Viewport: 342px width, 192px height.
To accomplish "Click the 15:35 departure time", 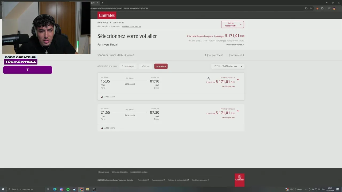I will pos(105,81).
